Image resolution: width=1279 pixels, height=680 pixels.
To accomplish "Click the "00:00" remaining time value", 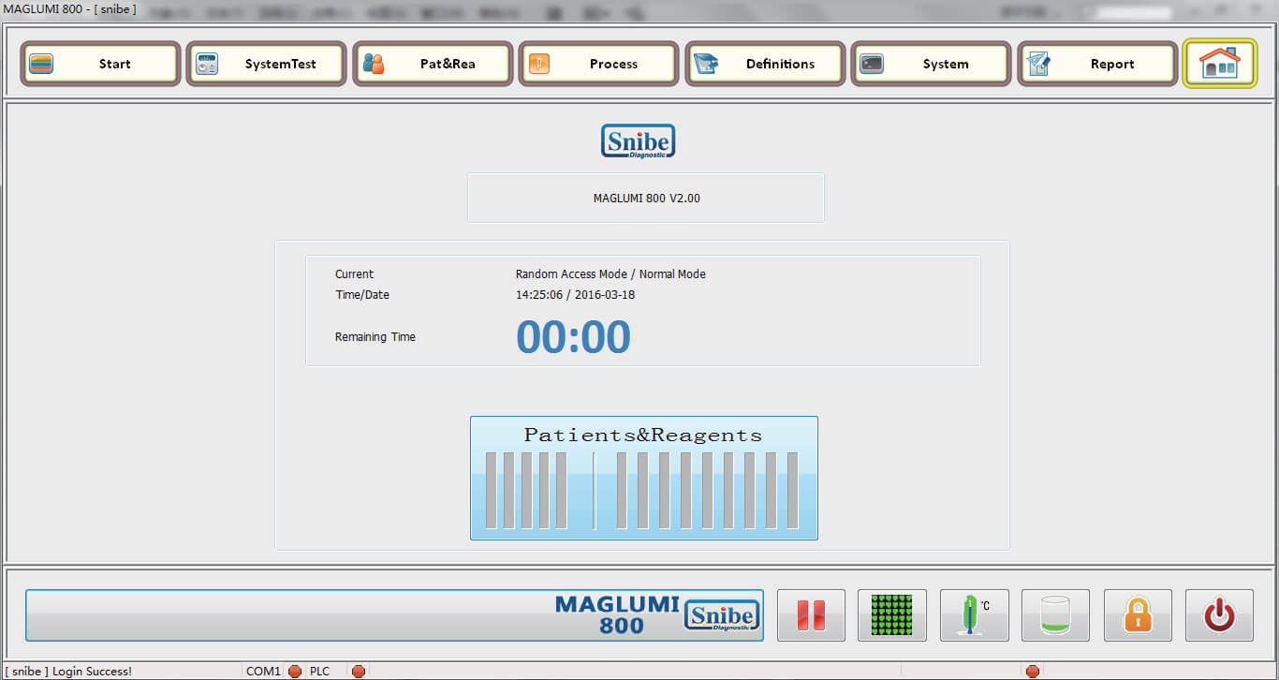I will [x=574, y=337].
